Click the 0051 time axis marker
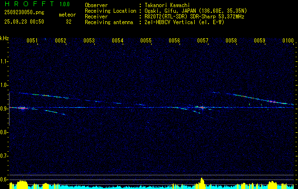The image size is (298, 189). click(32, 41)
